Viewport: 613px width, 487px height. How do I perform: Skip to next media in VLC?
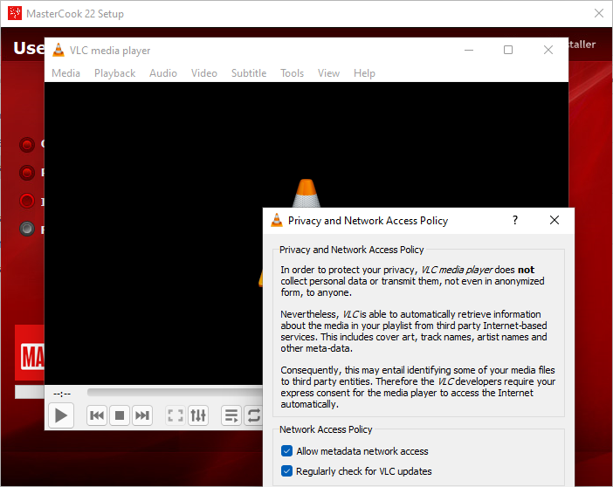coord(142,415)
